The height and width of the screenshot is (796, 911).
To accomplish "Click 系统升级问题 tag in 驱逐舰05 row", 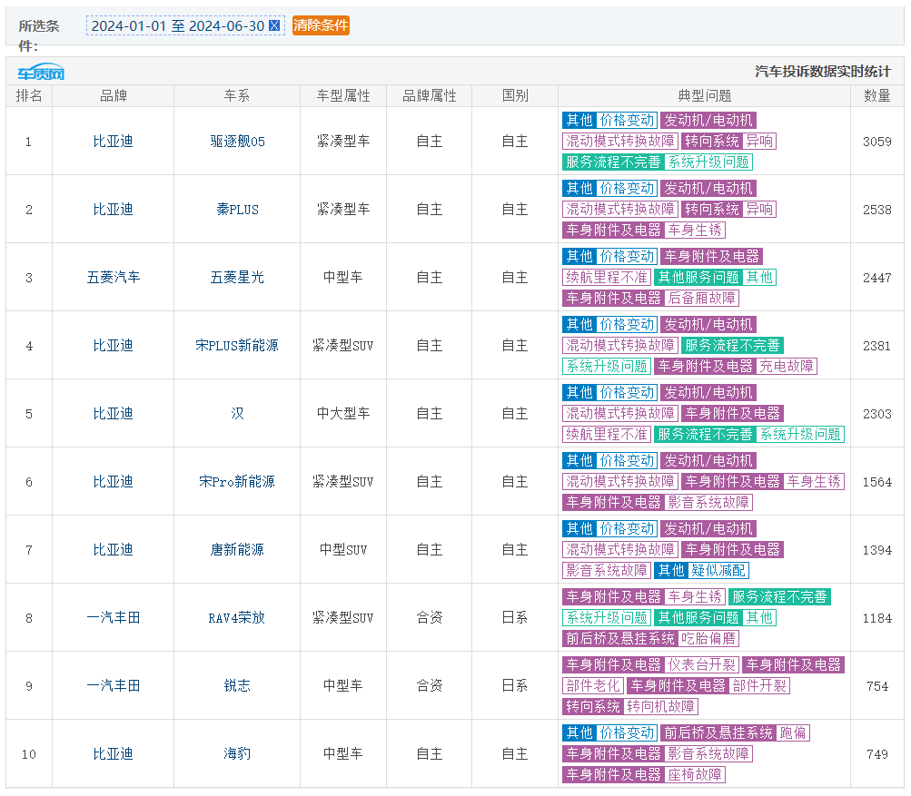I will tap(708, 162).
